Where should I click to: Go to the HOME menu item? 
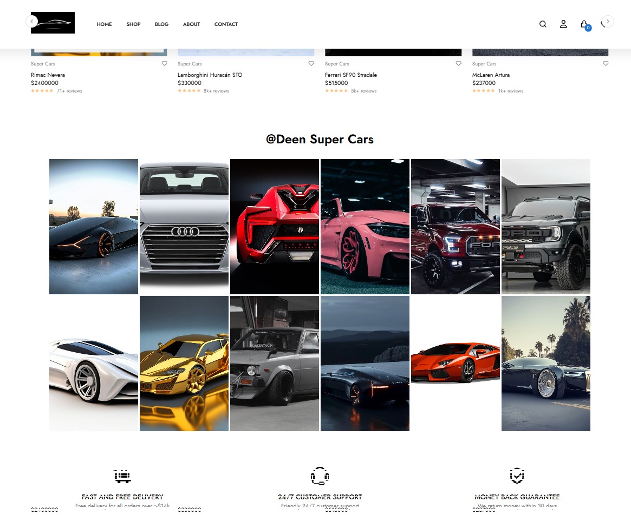tap(104, 24)
